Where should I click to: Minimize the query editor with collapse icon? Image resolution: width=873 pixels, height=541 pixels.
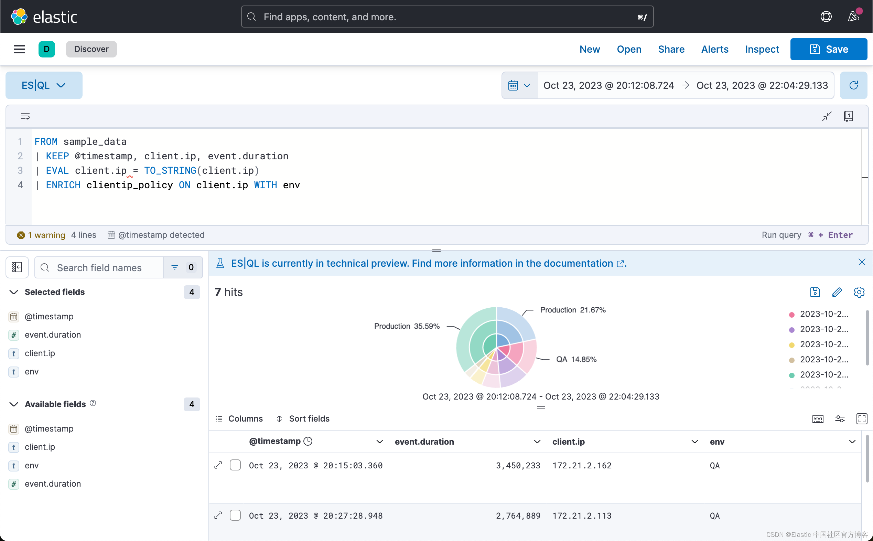pyautogui.click(x=827, y=116)
